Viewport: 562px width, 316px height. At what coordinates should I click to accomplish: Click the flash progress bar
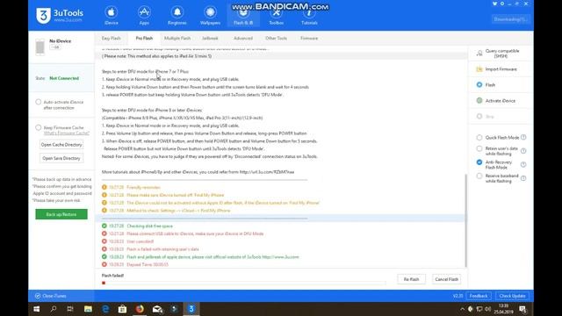point(244,283)
